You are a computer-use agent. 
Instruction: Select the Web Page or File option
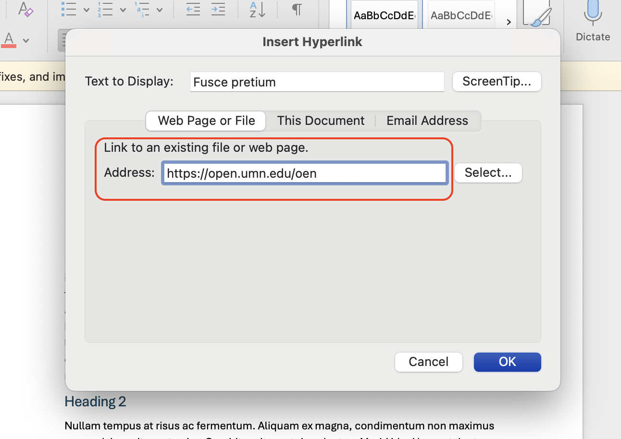point(205,121)
